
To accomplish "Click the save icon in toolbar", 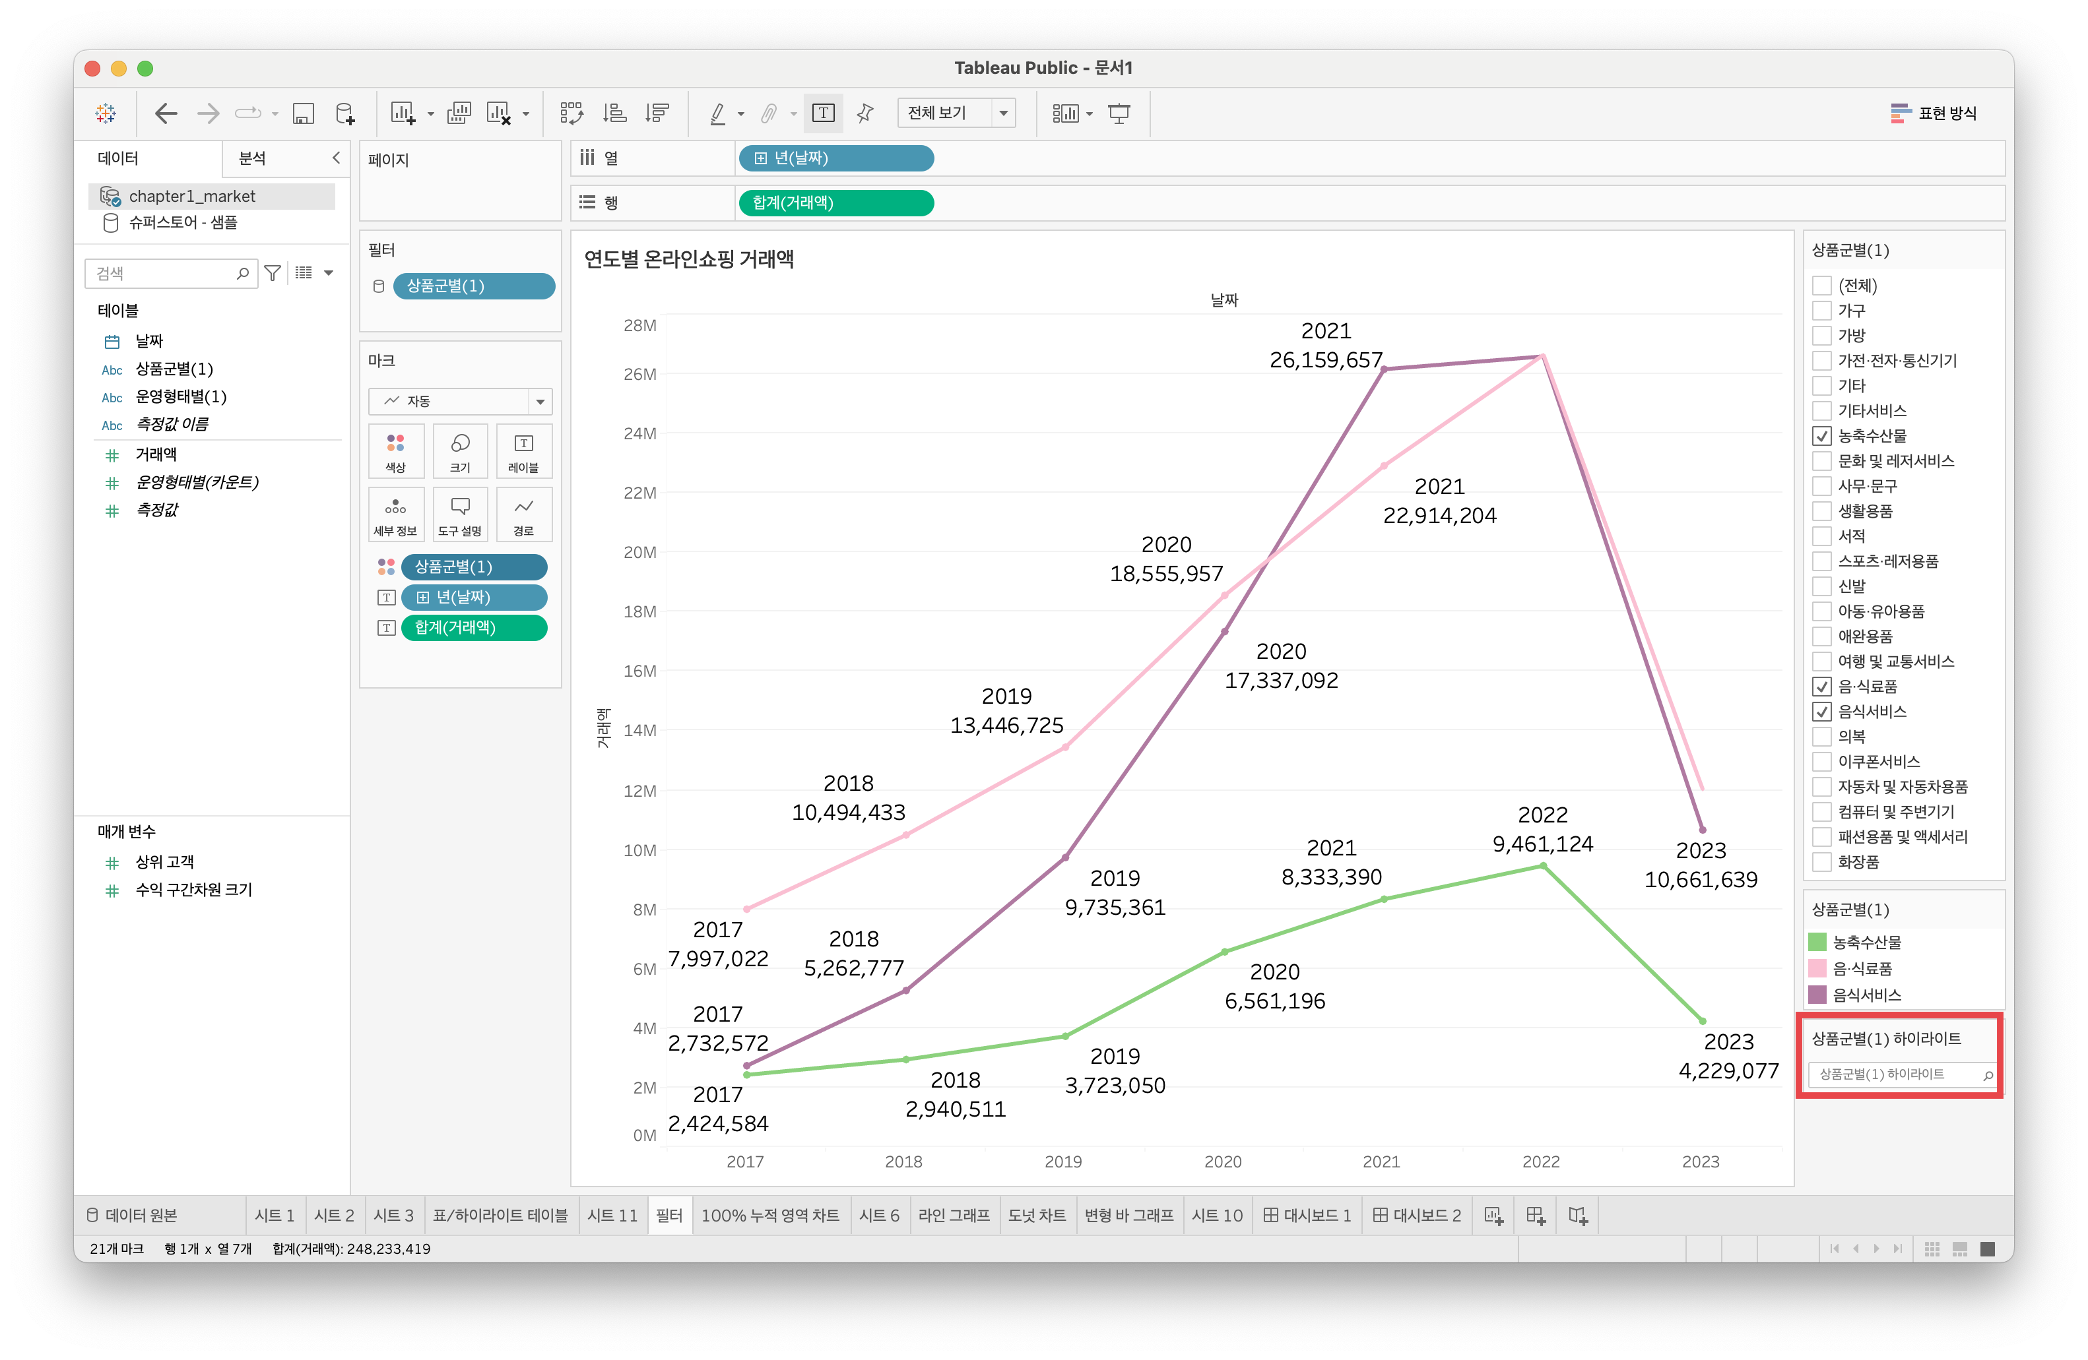I will pyautogui.click(x=303, y=113).
